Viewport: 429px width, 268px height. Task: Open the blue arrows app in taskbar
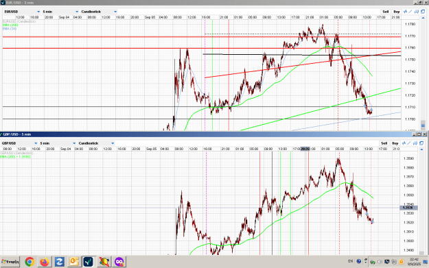(59, 262)
